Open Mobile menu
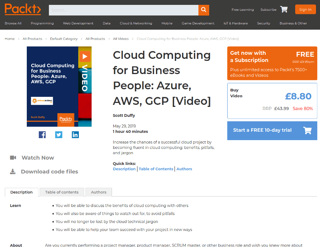This screenshot has width=320, height=247. click(x=167, y=23)
